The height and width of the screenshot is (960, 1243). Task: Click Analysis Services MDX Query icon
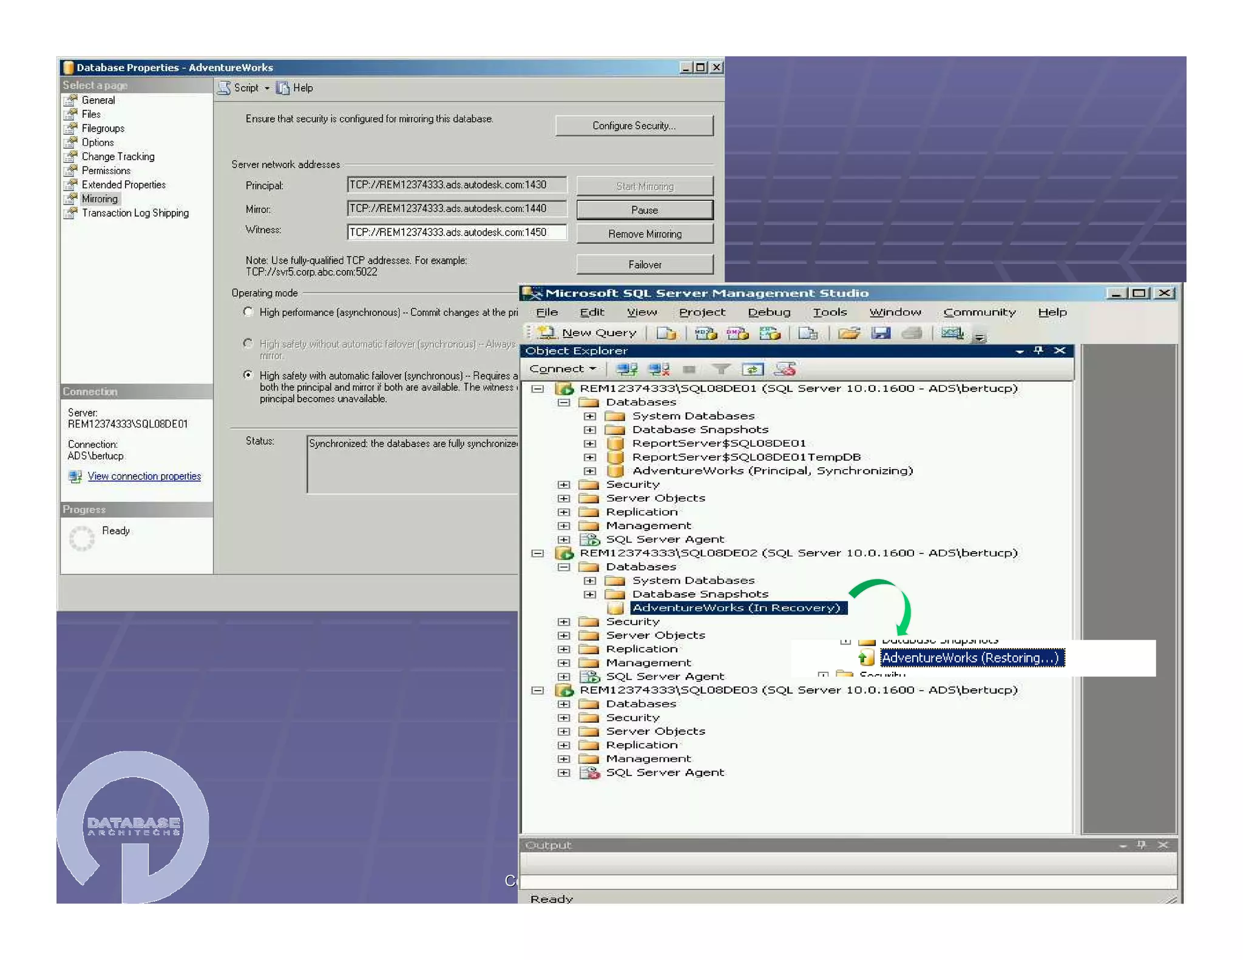tap(706, 333)
